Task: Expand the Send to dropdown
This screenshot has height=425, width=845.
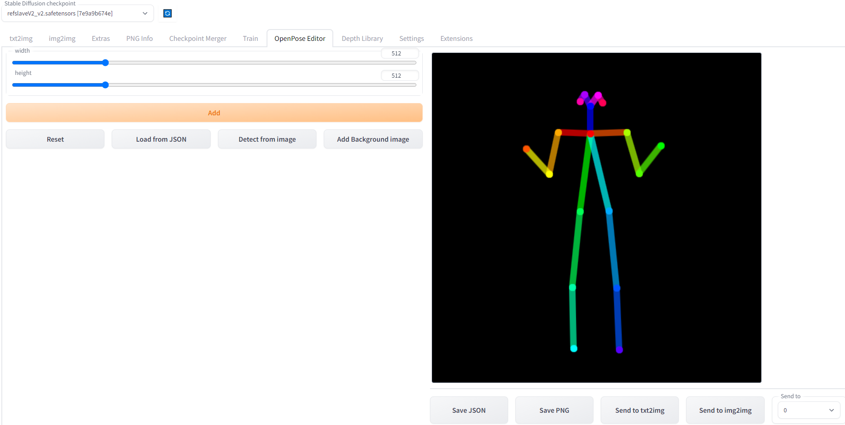Action: coord(809,410)
